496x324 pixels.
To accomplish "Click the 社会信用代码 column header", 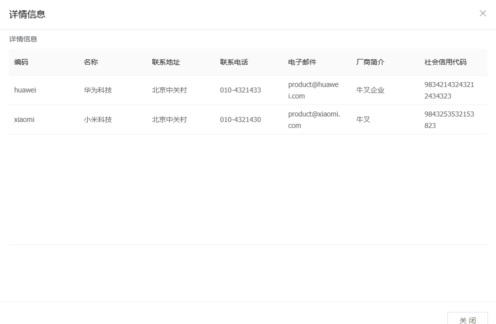I will (x=445, y=62).
